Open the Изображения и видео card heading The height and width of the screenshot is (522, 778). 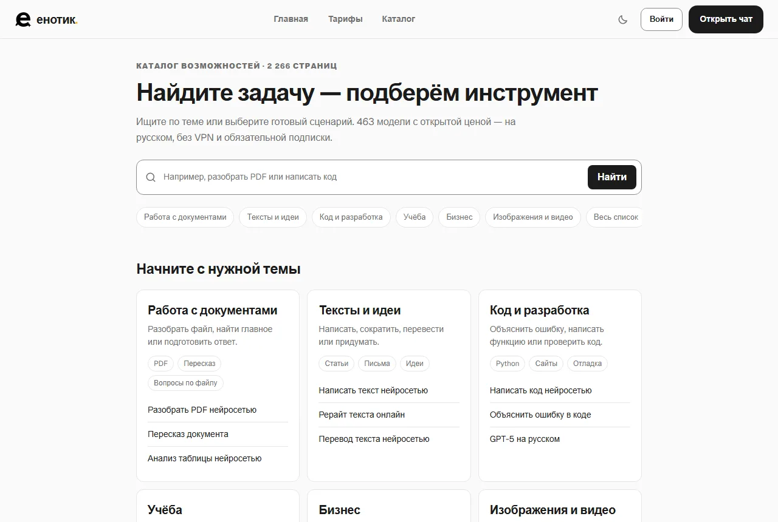[x=553, y=510]
